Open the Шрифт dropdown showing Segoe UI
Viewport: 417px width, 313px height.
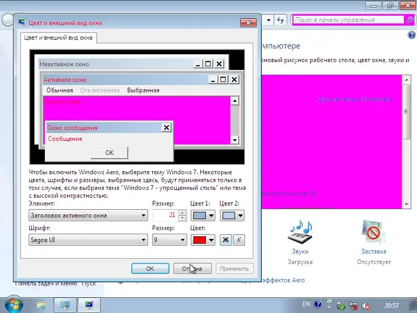tap(88, 240)
